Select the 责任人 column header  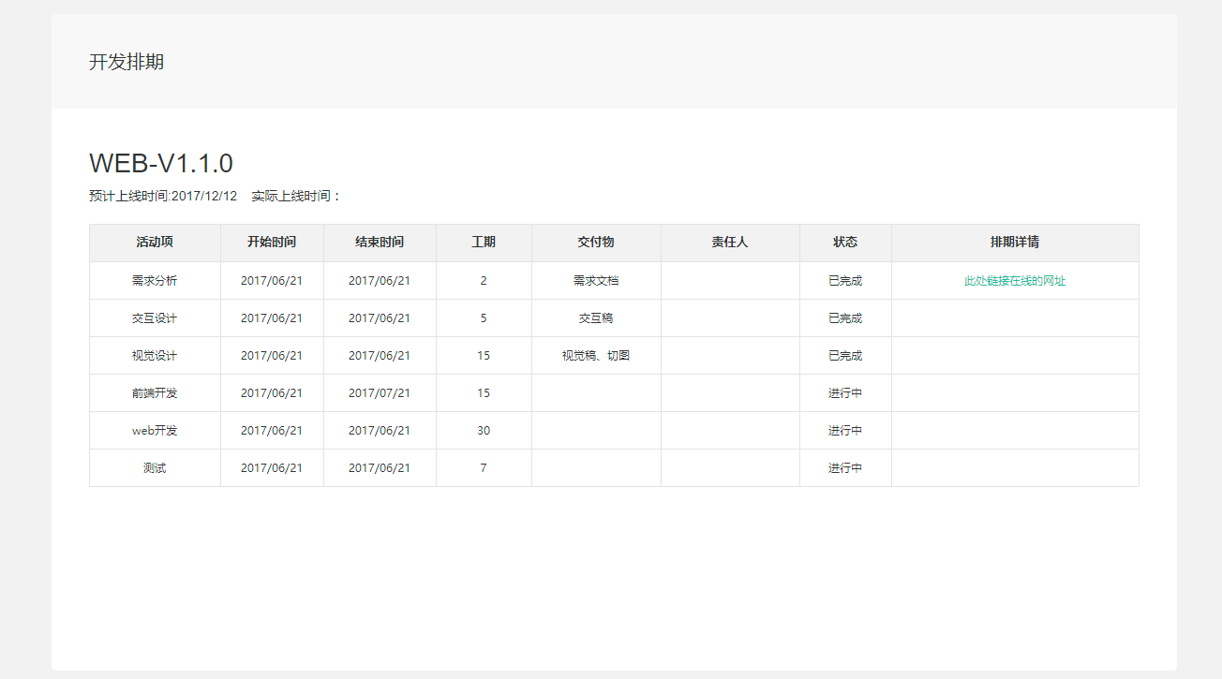pyautogui.click(x=730, y=243)
